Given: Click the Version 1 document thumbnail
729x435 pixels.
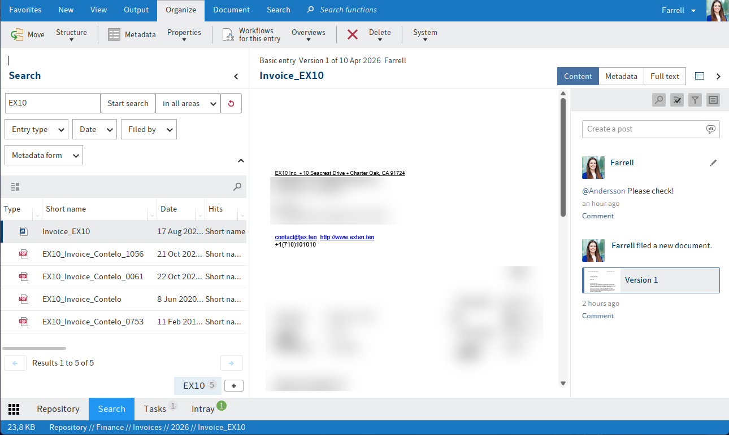Looking at the screenshot, I should [x=601, y=280].
